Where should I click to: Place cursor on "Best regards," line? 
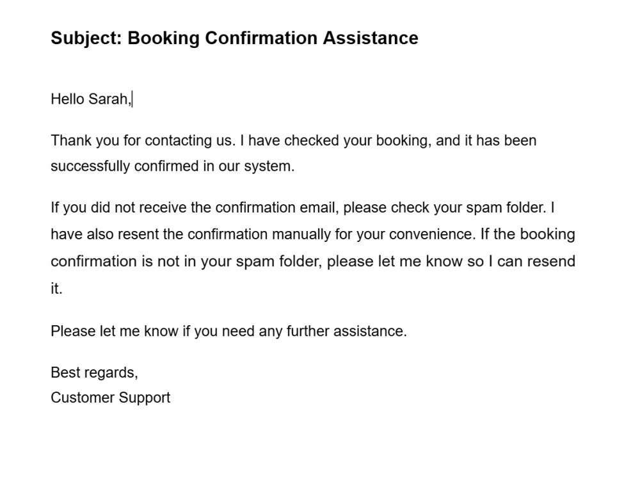click(x=94, y=372)
